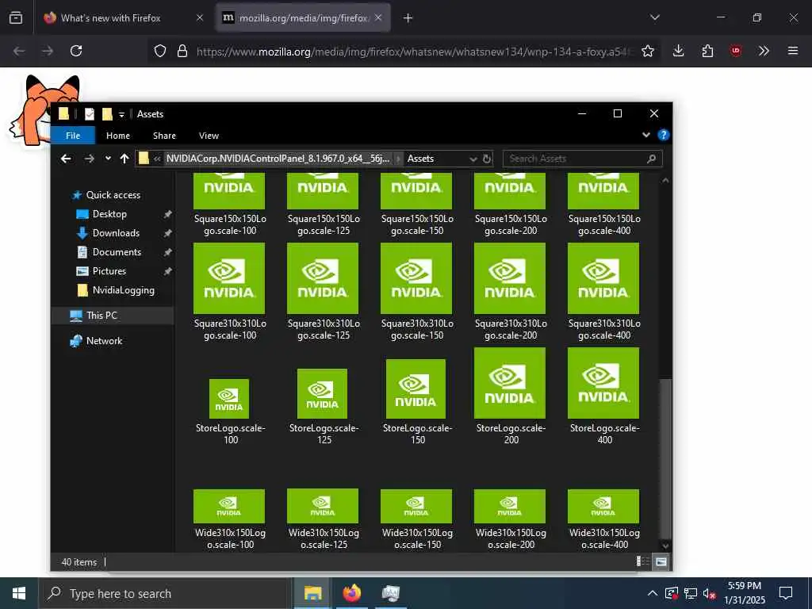Open Pictures in navigation pane

click(x=109, y=271)
